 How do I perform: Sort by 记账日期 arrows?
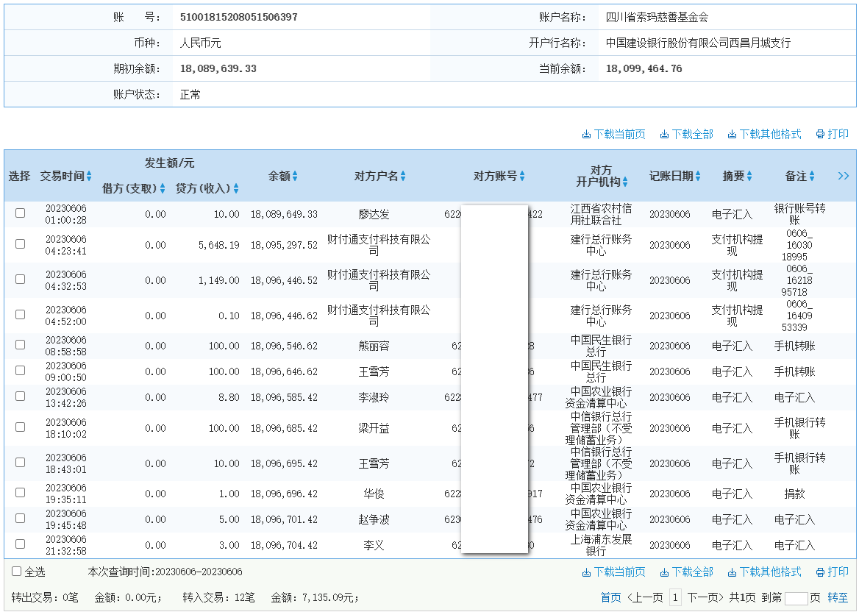click(697, 177)
